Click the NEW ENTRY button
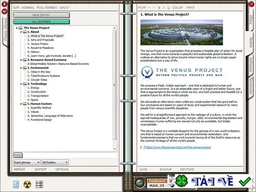Image resolution: width=256 pixels, height=192 pixels. tap(41, 15)
